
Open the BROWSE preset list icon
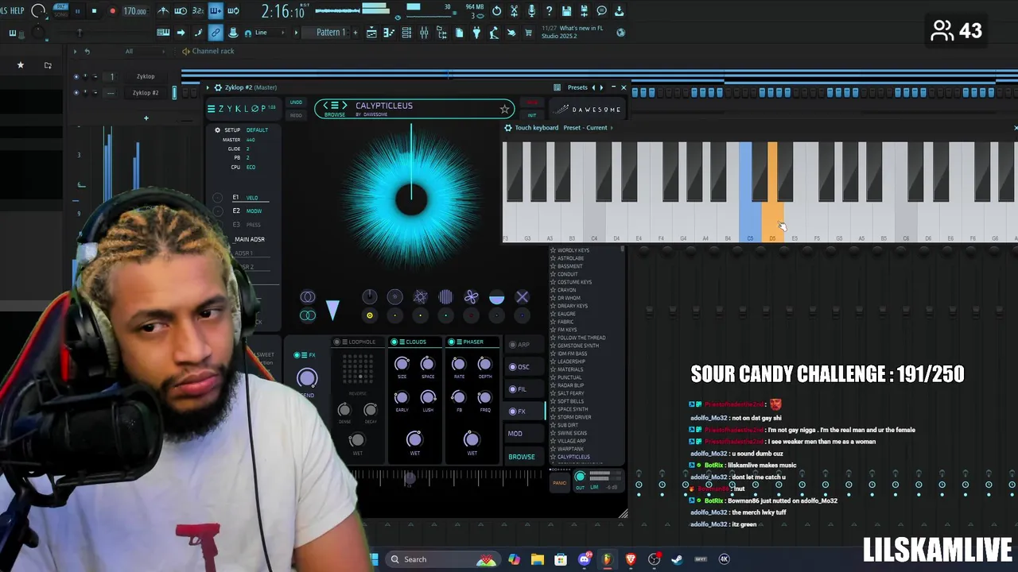[x=335, y=106]
